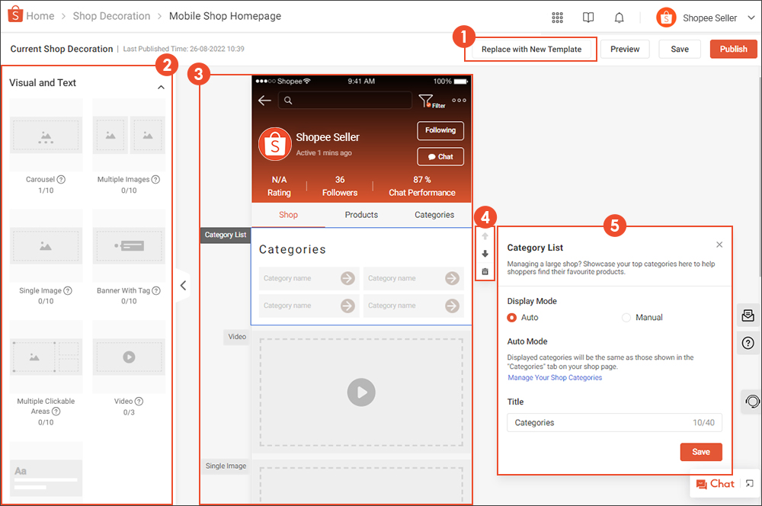Viewport: 762px width, 506px height.
Task: Check notifications via the bell icon
Action: point(619,17)
